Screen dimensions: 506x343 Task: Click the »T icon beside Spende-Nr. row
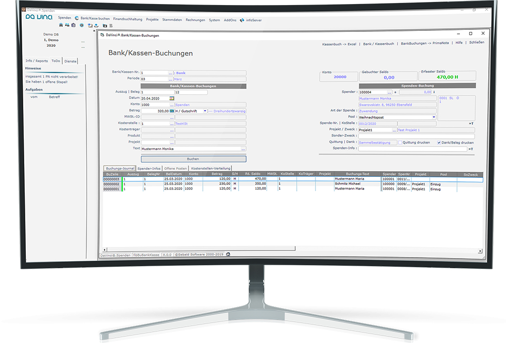(x=471, y=123)
